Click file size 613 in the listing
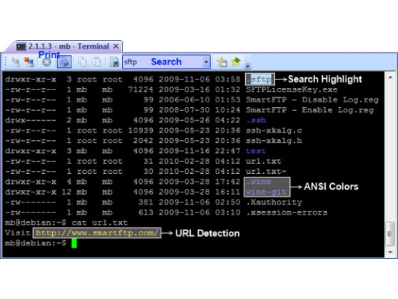The width and height of the screenshot is (398, 299). point(146,212)
